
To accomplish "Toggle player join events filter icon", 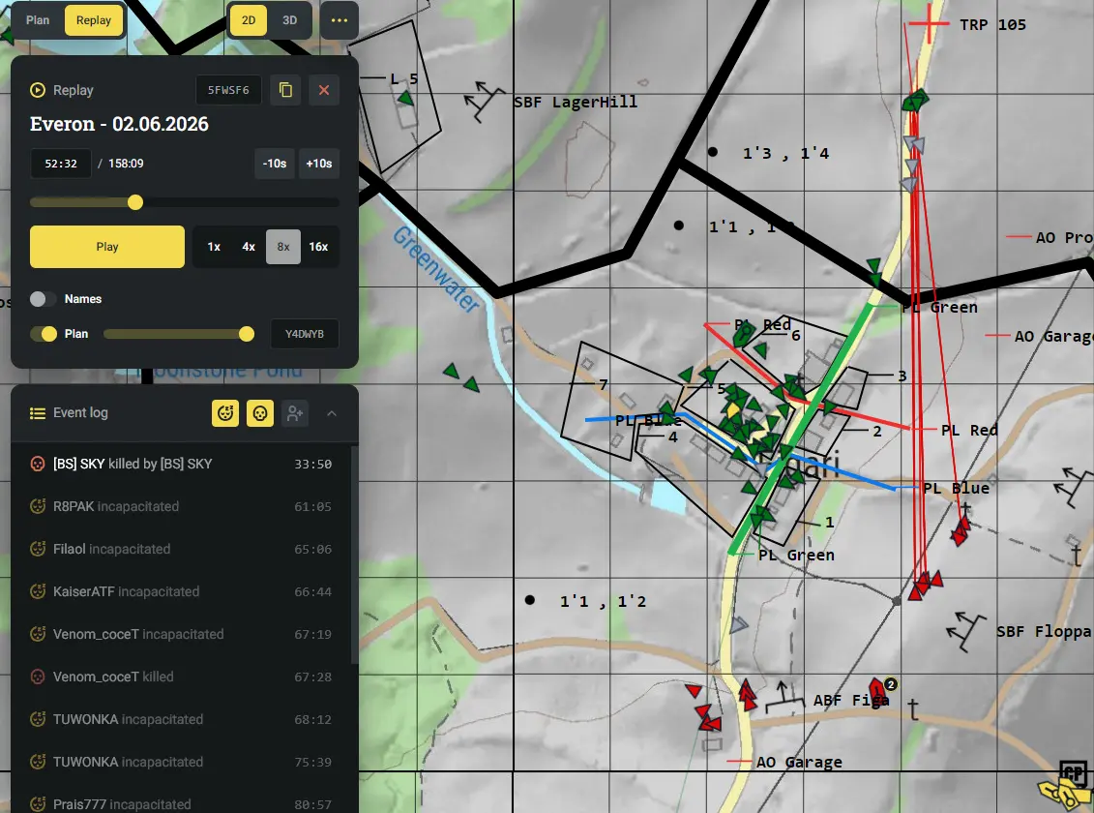I will point(295,413).
